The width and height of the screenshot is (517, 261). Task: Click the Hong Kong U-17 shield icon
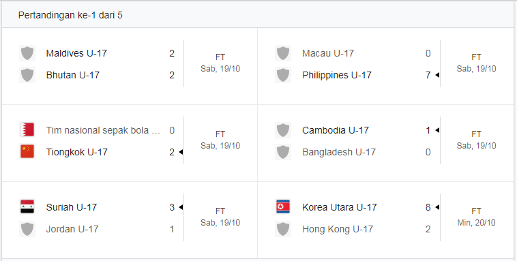coord(283,229)
